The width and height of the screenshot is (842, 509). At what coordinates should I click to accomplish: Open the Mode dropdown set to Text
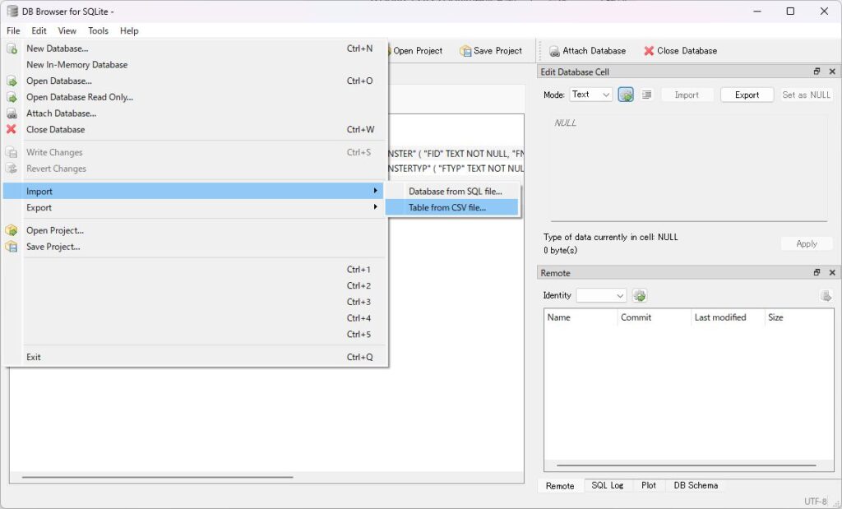590,95
